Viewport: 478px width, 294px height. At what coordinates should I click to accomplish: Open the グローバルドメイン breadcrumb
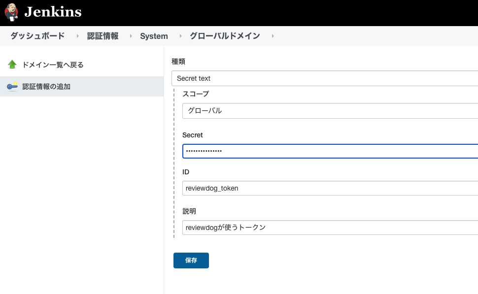pyautogui.click(x=225, y=36)
